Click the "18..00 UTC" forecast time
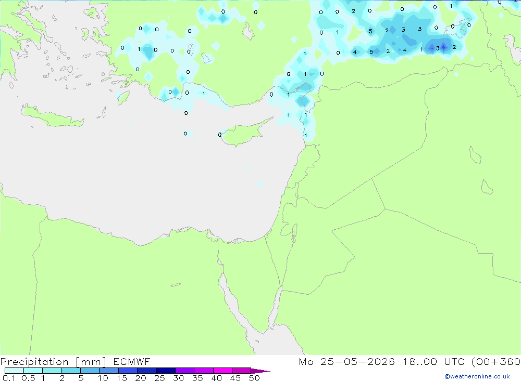 point(435,361)
